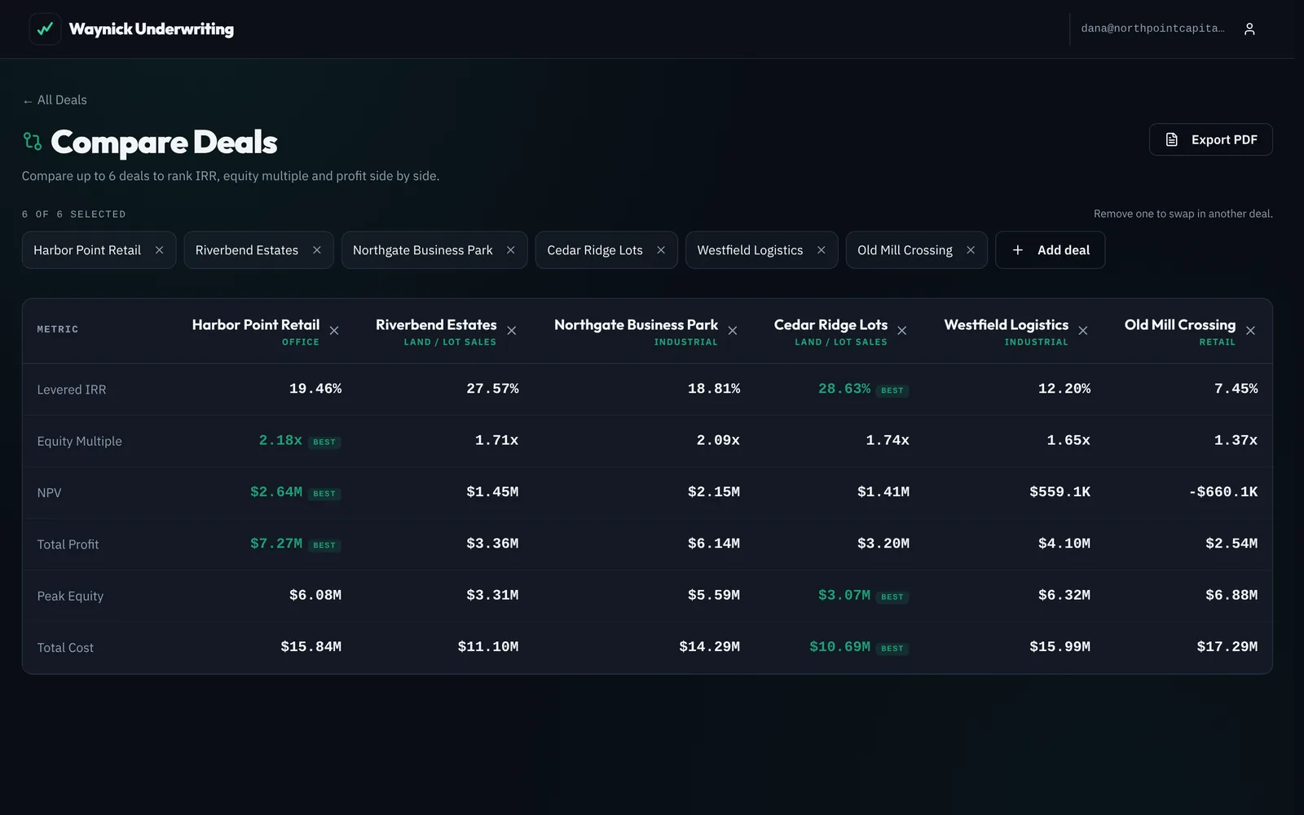Click the Westfield Logistics column header name

coord(1007,324)
